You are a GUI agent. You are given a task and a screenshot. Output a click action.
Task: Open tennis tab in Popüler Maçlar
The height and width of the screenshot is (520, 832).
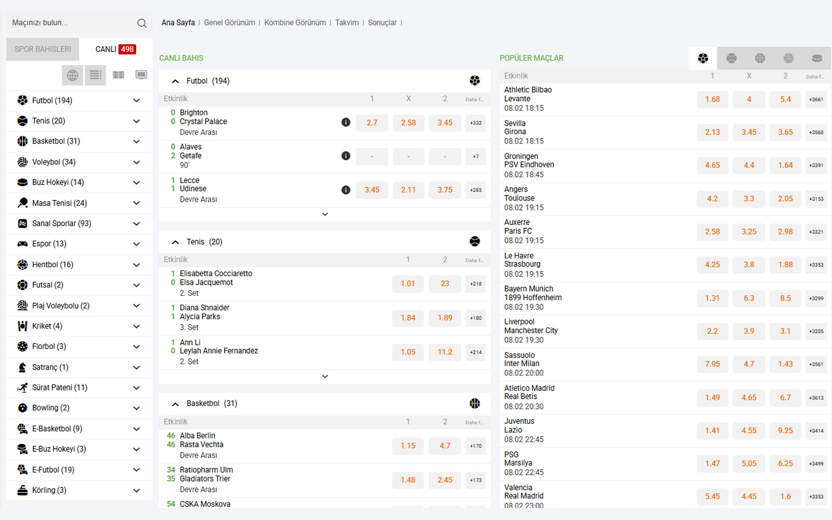(x=731, y=58)
